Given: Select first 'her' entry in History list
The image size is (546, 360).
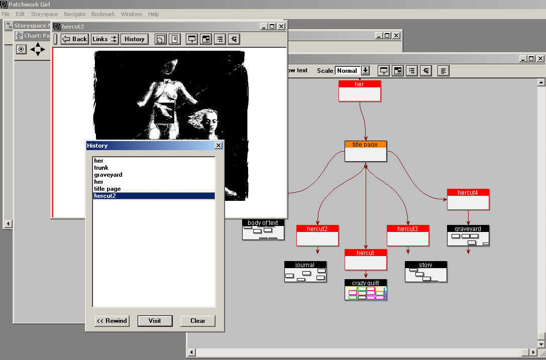Looking at the screenshot, I should [154, 161].
